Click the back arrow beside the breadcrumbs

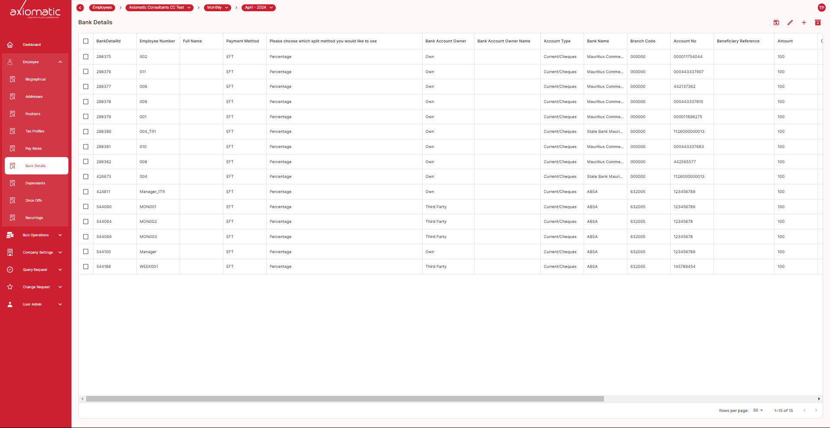[80, 7]
